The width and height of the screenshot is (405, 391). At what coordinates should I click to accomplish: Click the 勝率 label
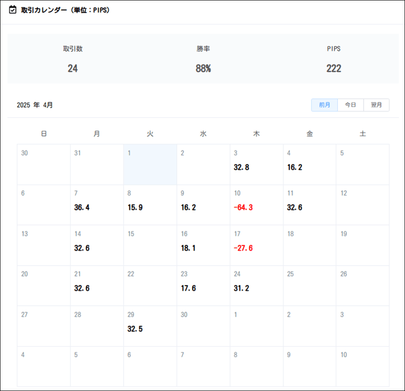click(203, 49)
